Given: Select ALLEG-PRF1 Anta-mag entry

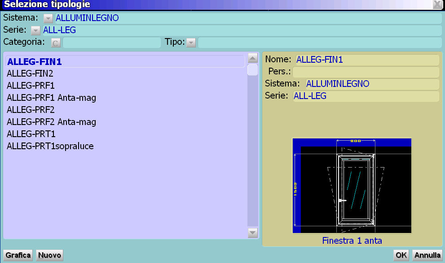Looking at the screenshot, I should tap(125, 98).
